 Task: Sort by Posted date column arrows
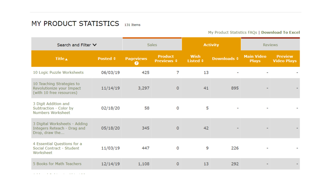114,59
